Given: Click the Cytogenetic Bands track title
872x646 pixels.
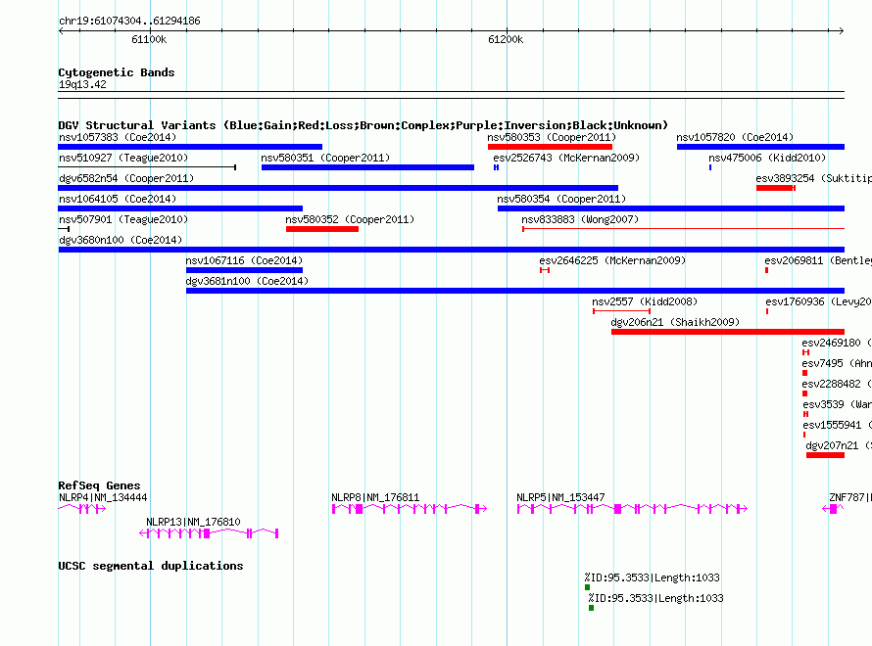Looking at the screenshot, I should (x=117, y=72).
